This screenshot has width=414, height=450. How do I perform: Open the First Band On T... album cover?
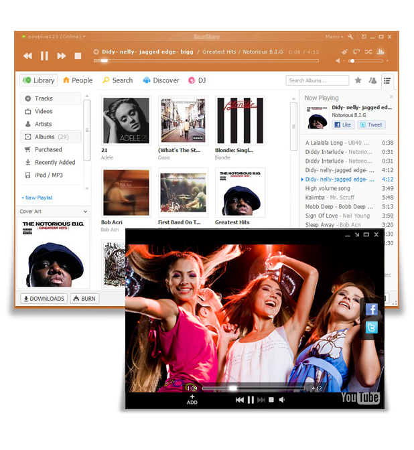[x=183, y=193]
